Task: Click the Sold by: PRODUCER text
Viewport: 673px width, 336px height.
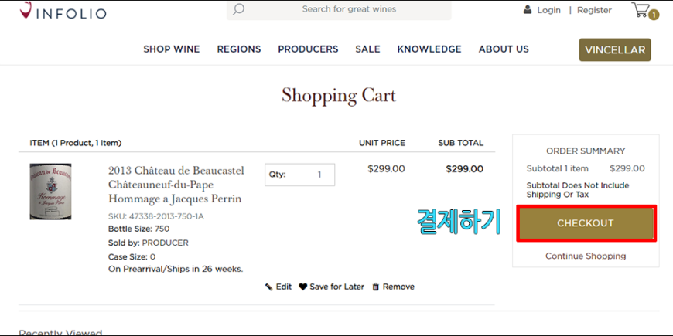Action: coord(148,243)
